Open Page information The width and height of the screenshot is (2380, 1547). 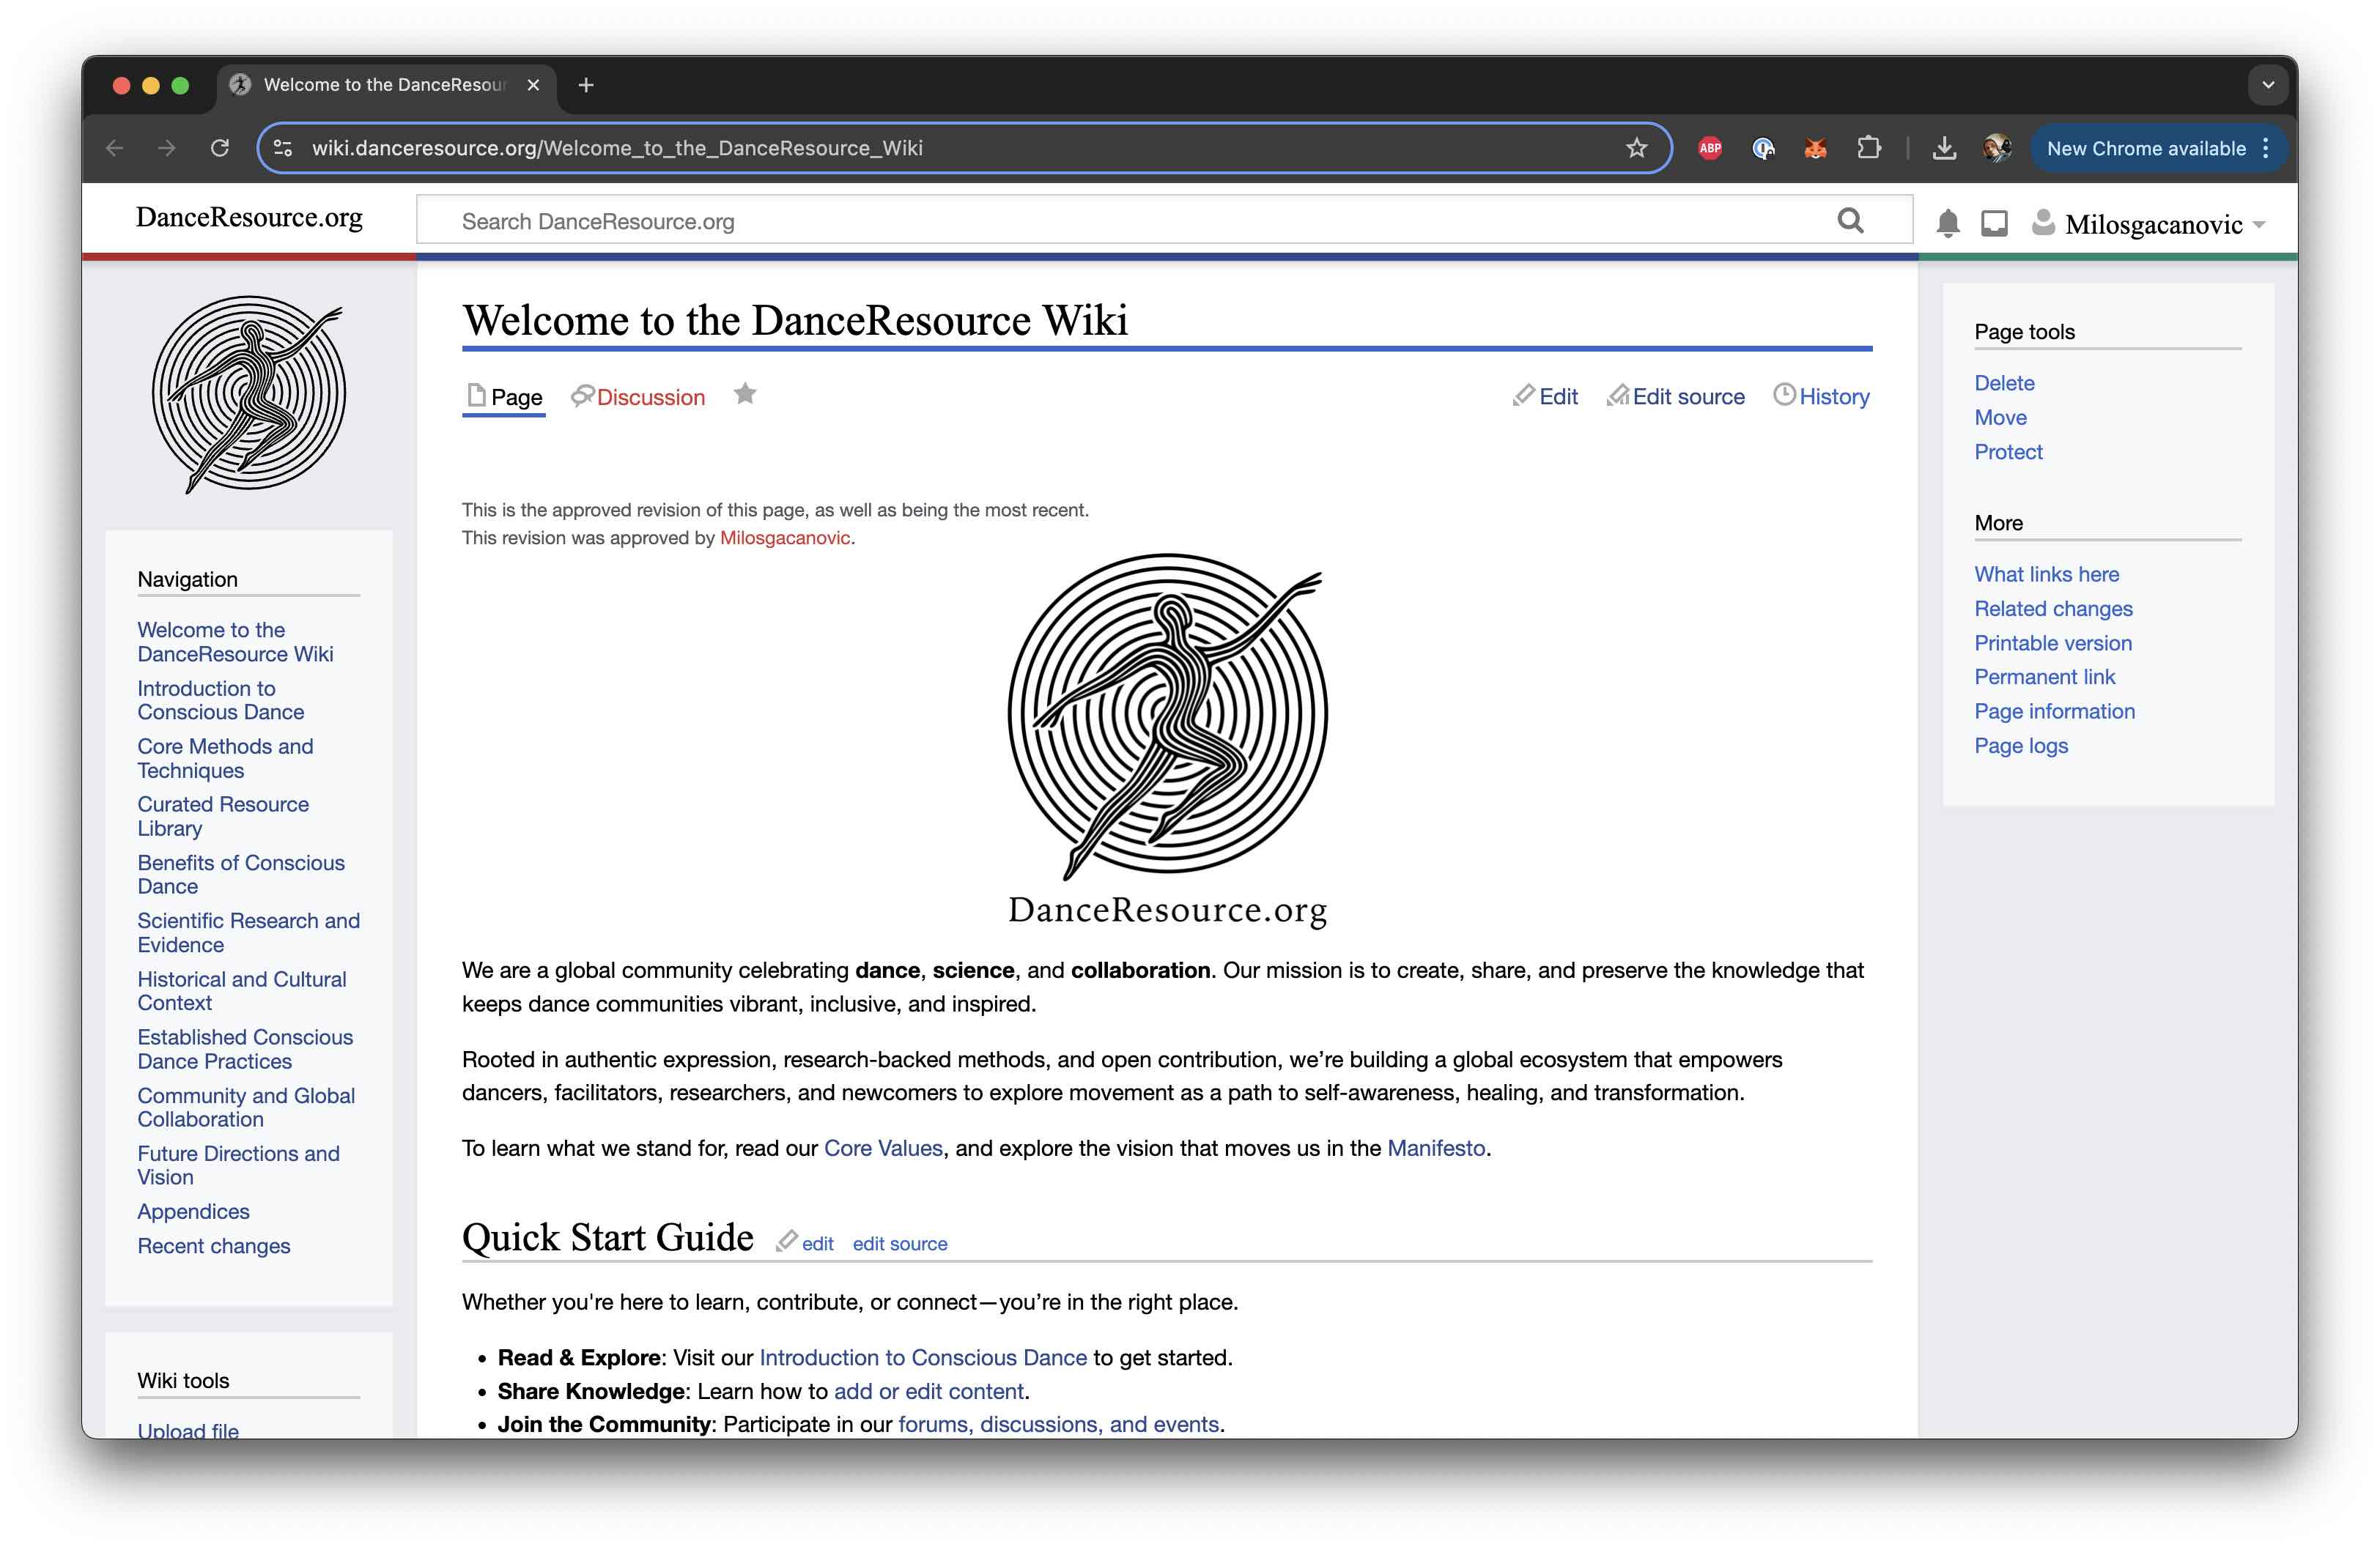tap(2054, 711)
